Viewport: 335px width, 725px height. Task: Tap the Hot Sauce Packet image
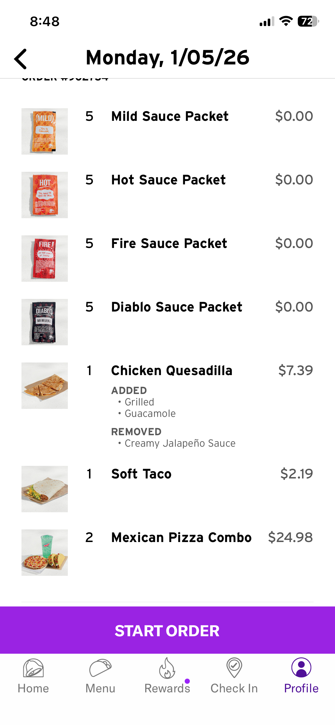pos(45,195)
